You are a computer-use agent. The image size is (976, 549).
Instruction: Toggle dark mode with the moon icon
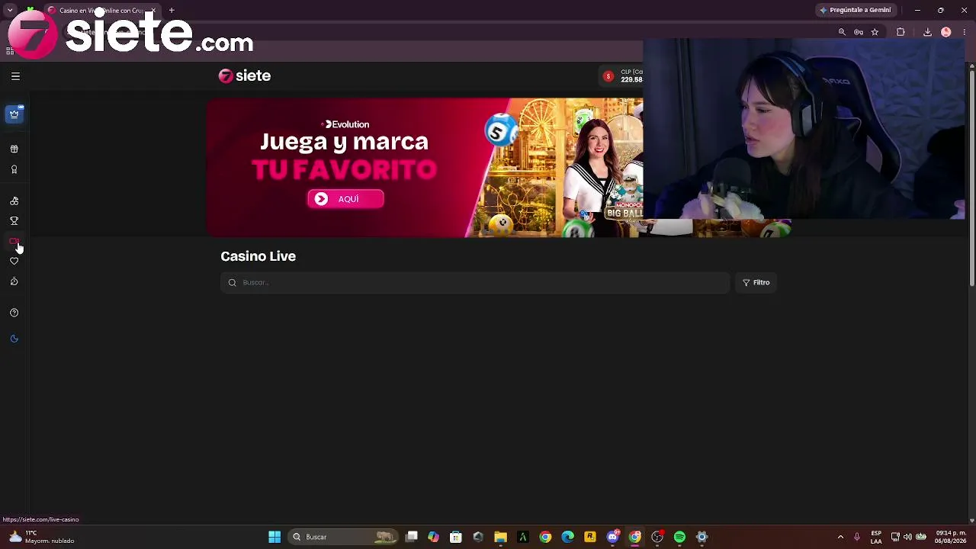point(14,339)
